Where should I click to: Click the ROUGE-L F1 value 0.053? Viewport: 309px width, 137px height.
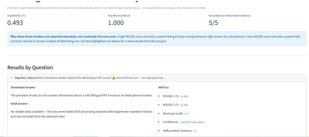185,96
